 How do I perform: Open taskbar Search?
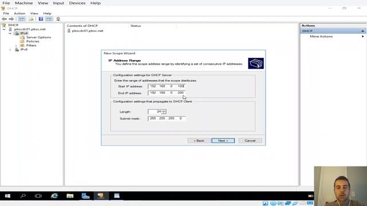tap(23, 196)
